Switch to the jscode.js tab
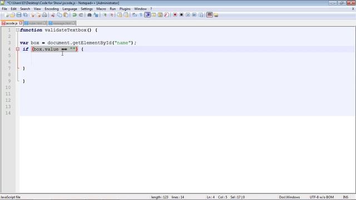Screen dimensions: 356x200 click(x=11, y=23)
